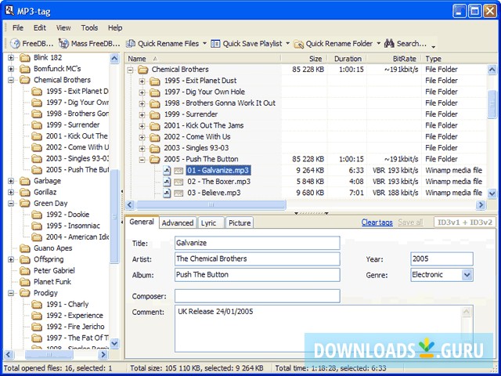Select the 03 - Believe.mp3 file
Screen dimensions: 501x376
(213, 193)
